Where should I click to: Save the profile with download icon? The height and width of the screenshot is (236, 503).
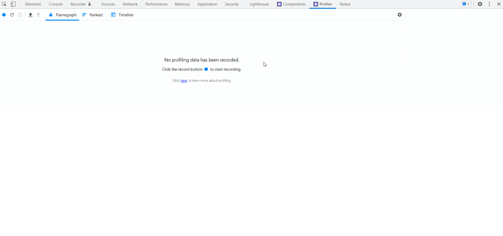tap(38, 15)
